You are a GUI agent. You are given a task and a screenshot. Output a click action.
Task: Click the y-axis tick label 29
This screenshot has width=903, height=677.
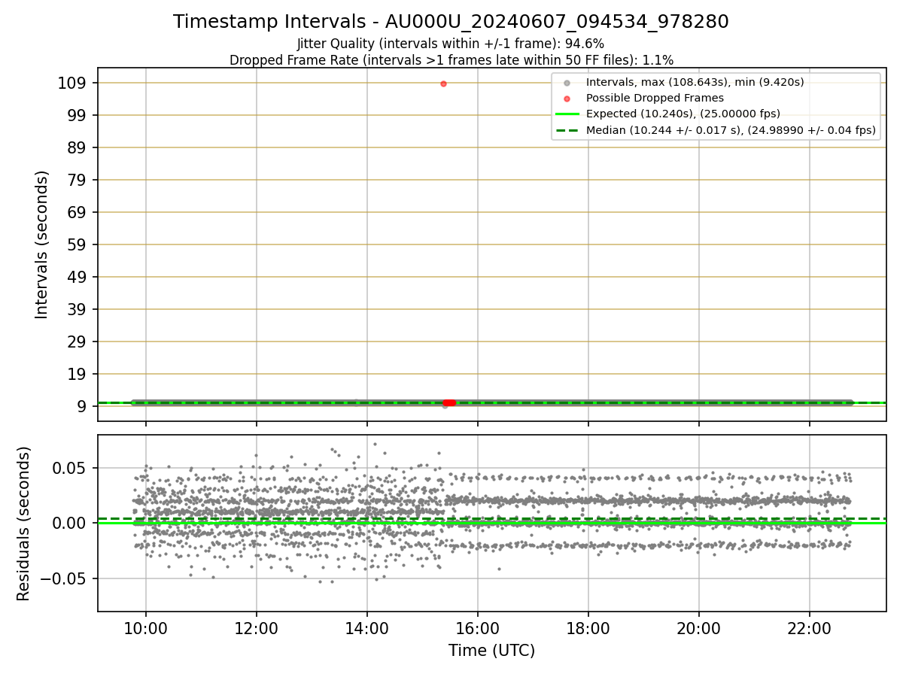tap(78, 342)
